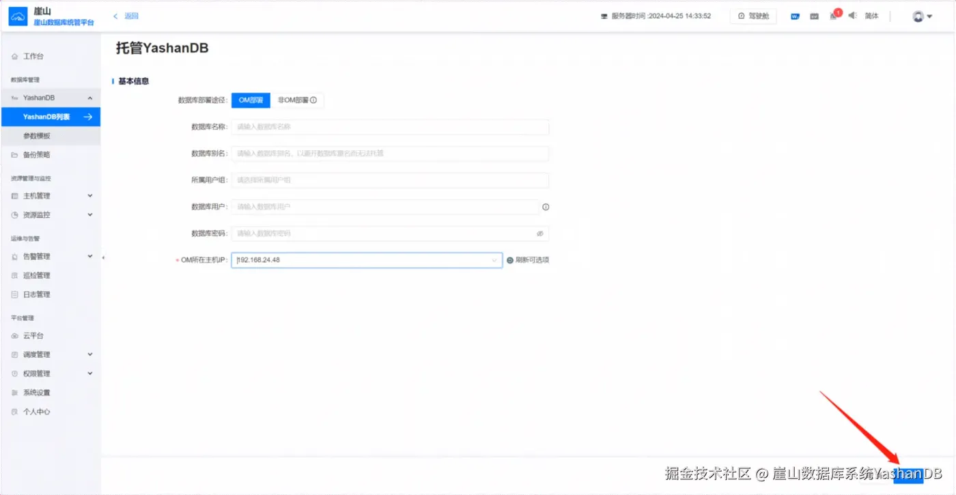Image resolution: width=956 pixels, height=495 pixels.
Task: Open notifications icon with red badge
Action: 834,16
